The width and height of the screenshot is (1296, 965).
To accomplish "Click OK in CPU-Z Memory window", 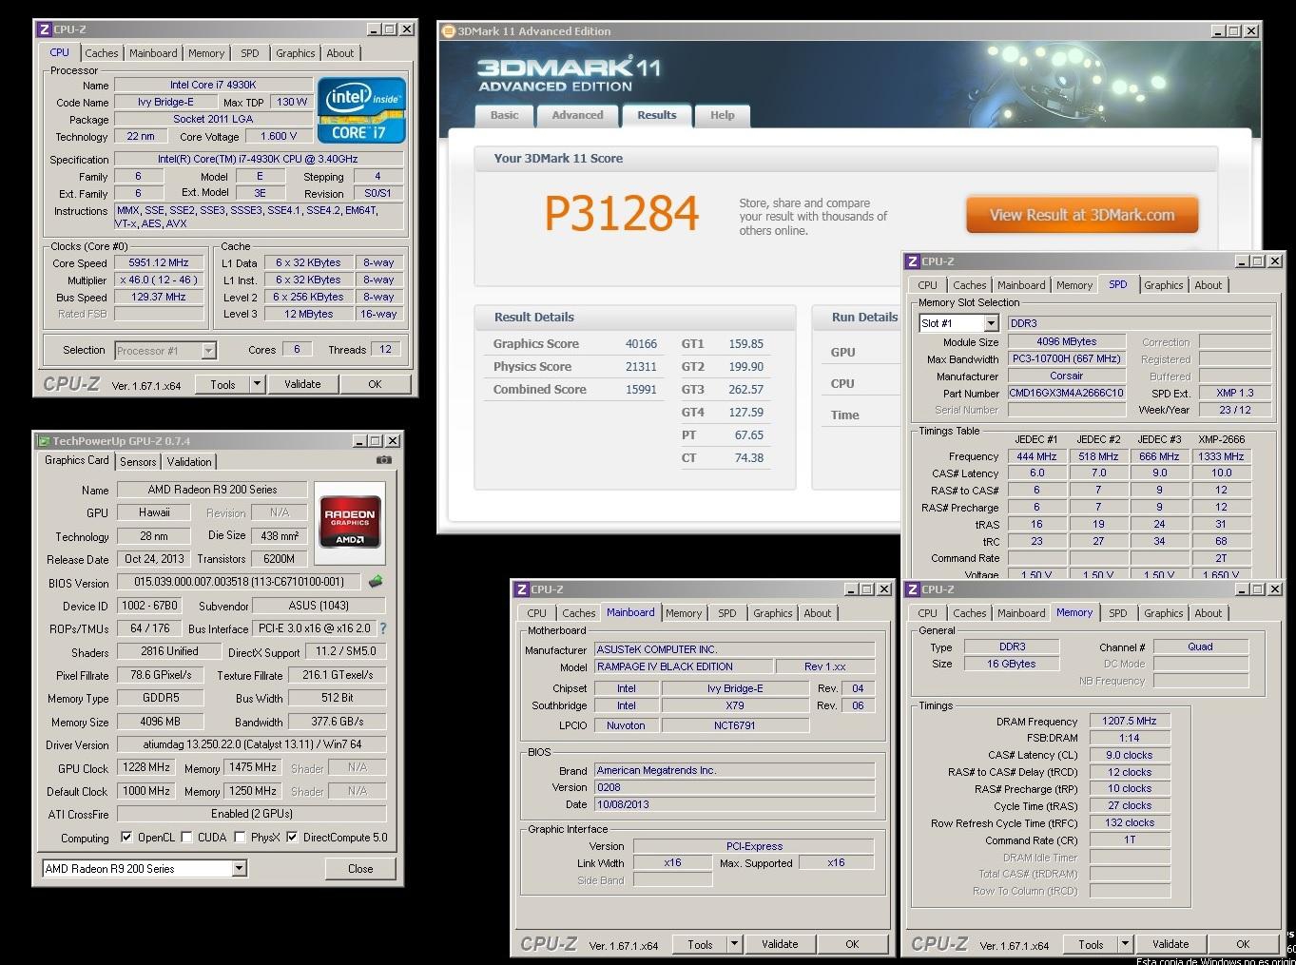I will tap(1243, 944).
